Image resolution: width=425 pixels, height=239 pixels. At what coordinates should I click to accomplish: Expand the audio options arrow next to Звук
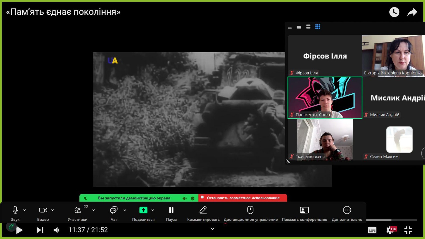(25, 210)
